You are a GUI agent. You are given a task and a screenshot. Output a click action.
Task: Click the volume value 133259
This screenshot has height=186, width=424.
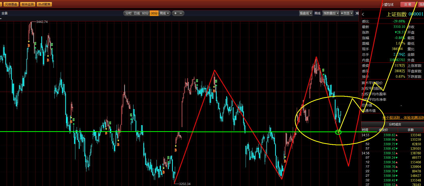[x=416, y=139]
